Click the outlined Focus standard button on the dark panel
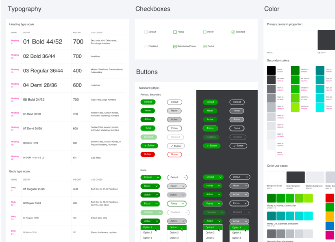This screenshot has height=242, width=335. click(x=237, y=128)
